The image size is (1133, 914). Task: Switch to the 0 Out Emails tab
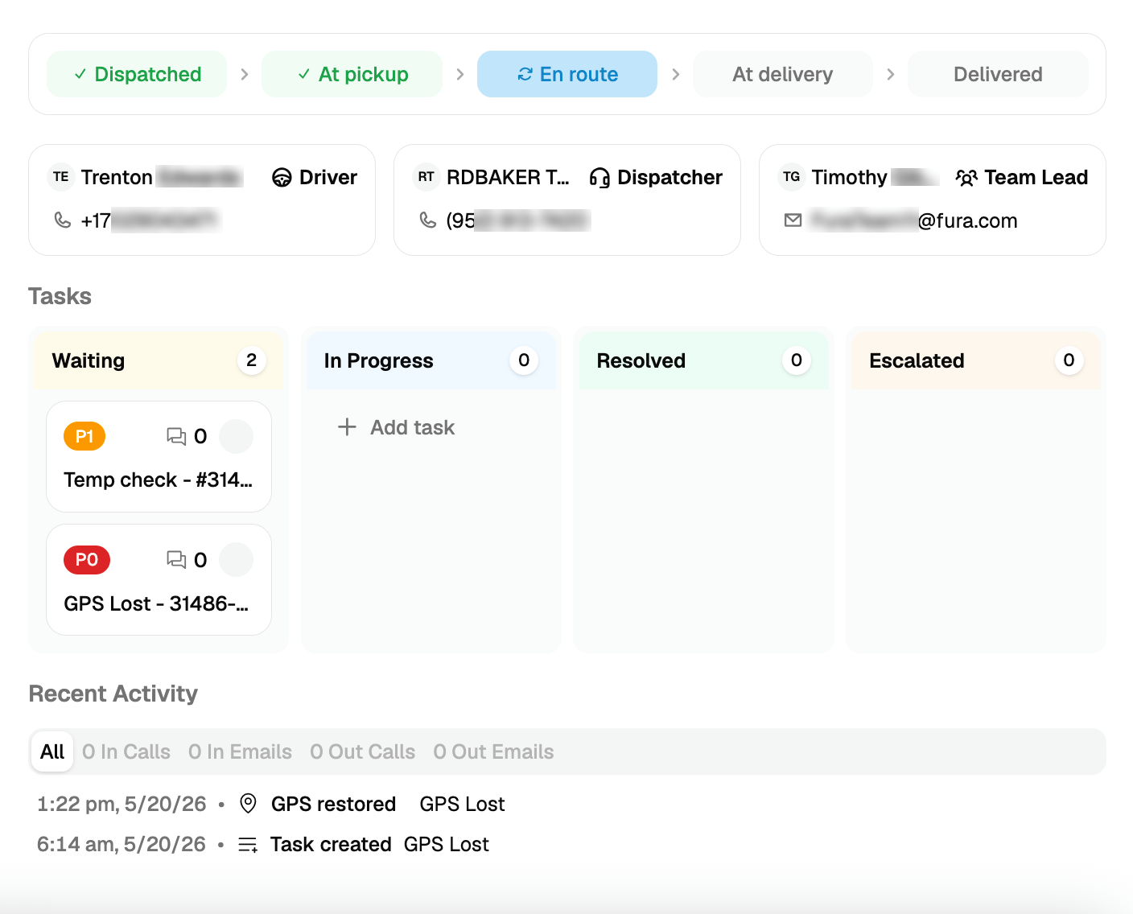pos(493,751)
